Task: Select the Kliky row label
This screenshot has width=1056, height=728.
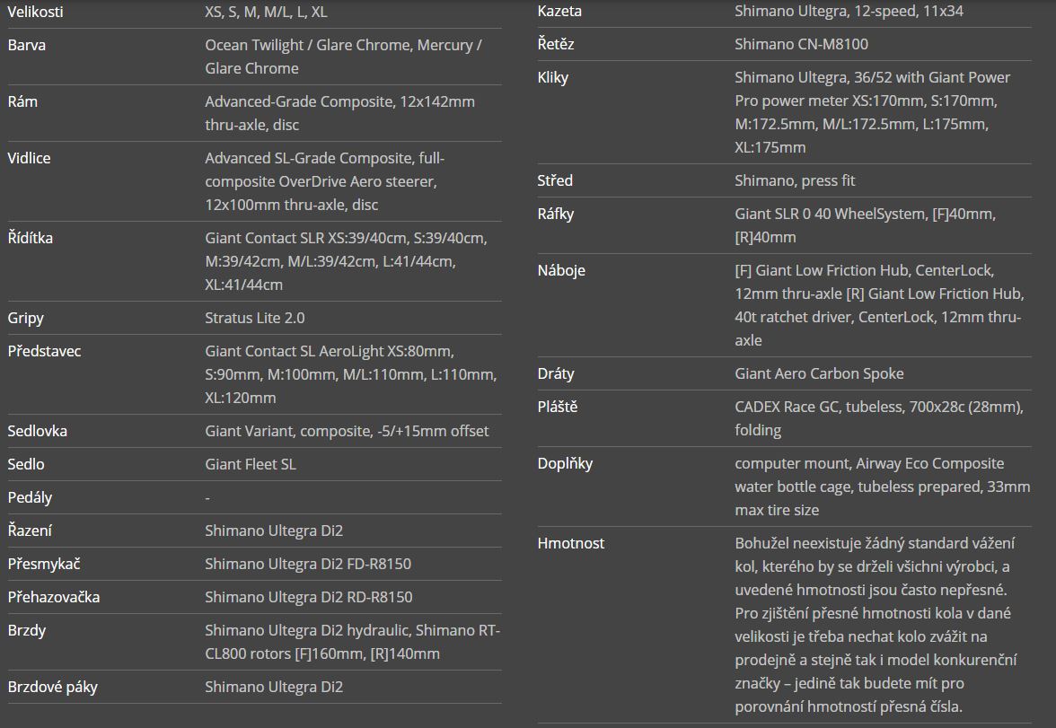Action: point(553,77)
